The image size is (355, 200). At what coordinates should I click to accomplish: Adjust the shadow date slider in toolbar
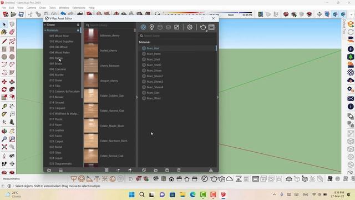point(184,13)
